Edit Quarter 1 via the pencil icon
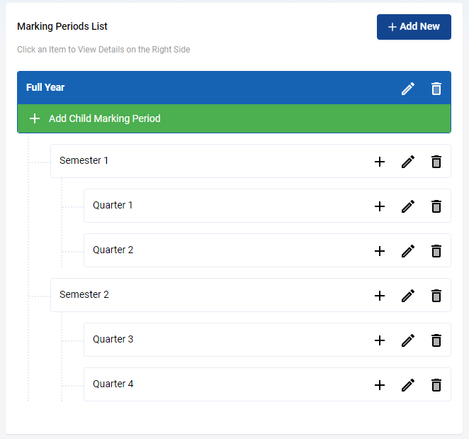The width and height of the screenshot is (469, 439). click(408, 206)
